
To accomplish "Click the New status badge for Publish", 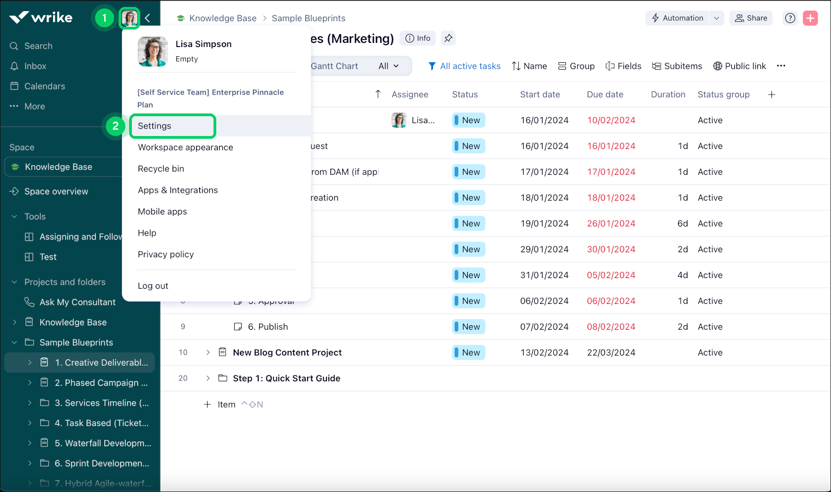I will pos(468,326).
